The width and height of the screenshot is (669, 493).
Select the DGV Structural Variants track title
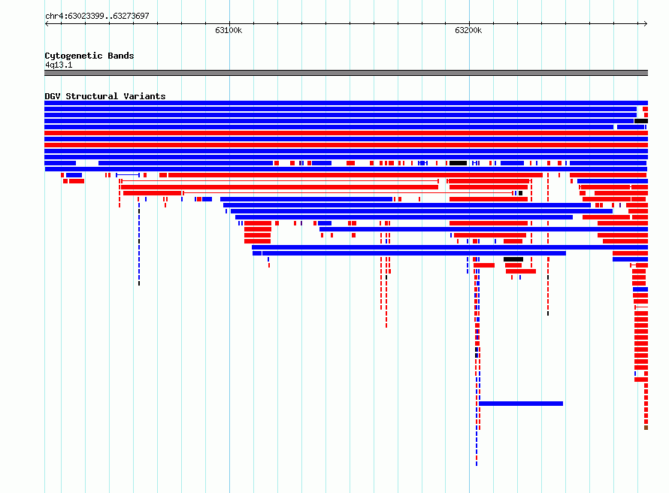[x=105, y=96]
